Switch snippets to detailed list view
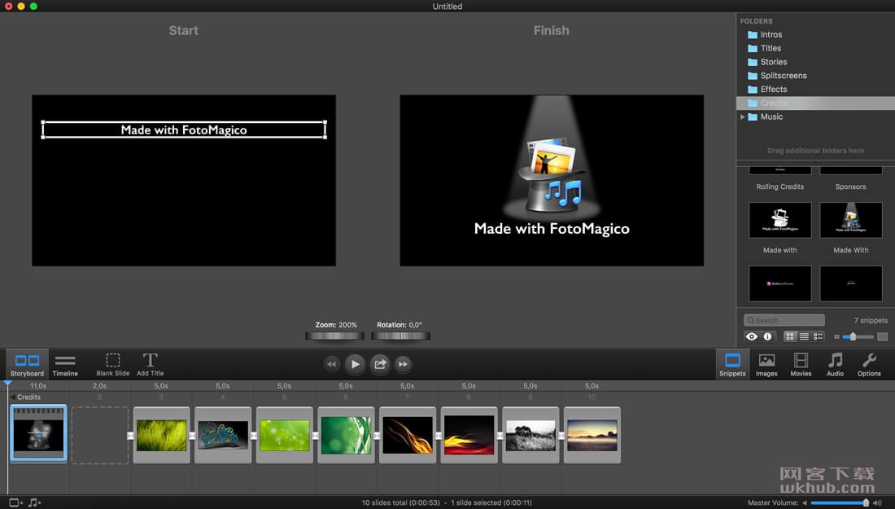The height and width of the screenshot is (509, 895). coord(818,336)
